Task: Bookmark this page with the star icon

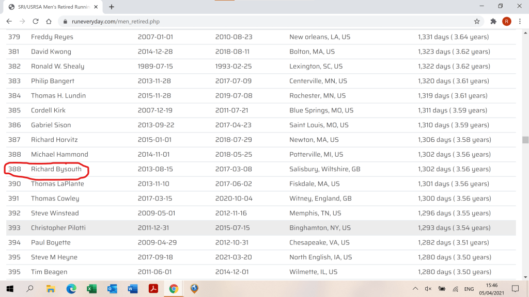Action: pyautogui.click(x=477, y=21)
